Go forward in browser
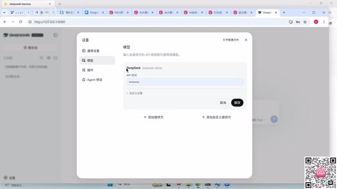The height and width of the screenshot is (189, 337). pos(13,22)
